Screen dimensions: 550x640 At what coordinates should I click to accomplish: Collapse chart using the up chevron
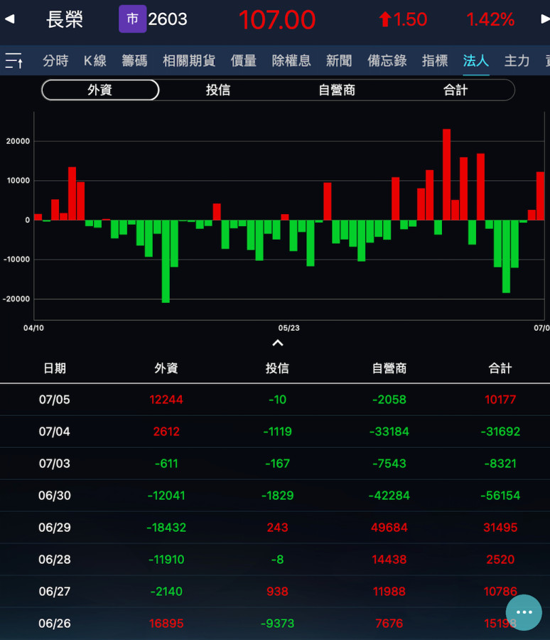278,343
